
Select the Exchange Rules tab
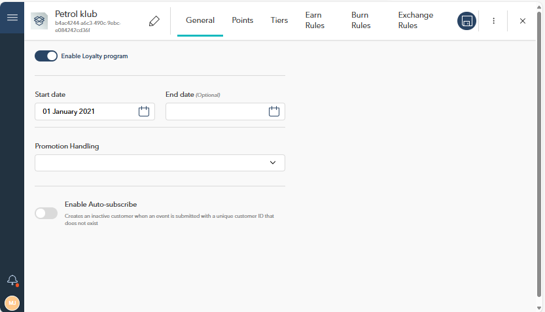[x=415, y=20]
